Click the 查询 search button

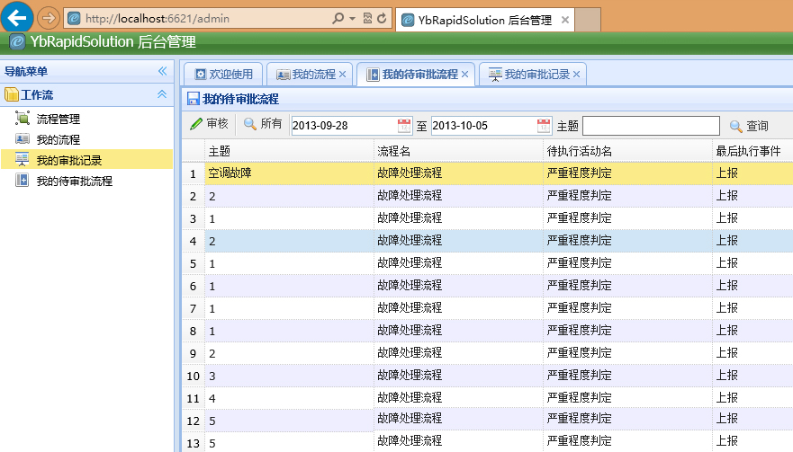tap(749, 126)
